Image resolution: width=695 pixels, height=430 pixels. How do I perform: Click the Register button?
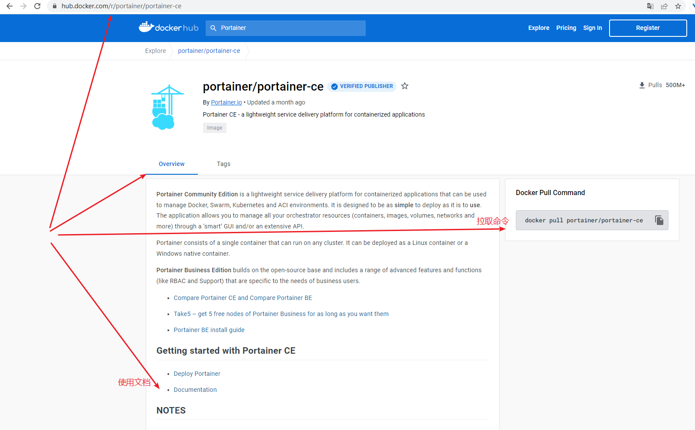coord(648,28)
